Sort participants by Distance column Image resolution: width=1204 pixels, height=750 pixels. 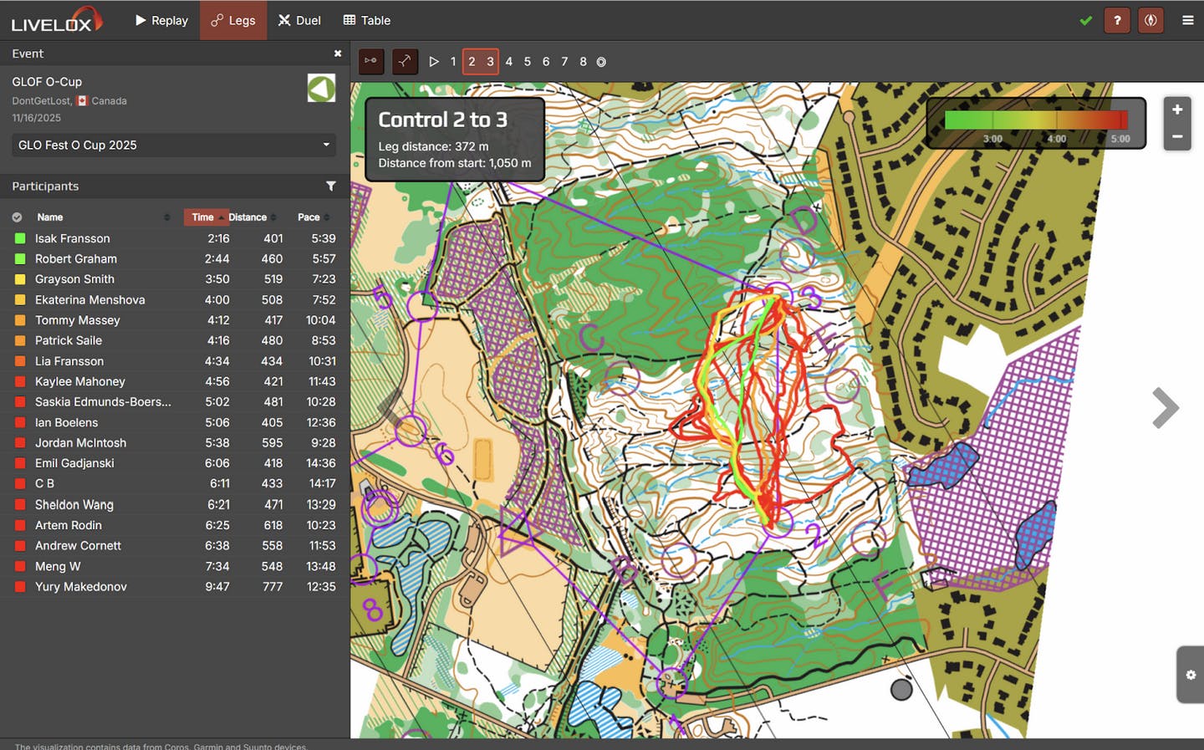(x=249, y=217)
